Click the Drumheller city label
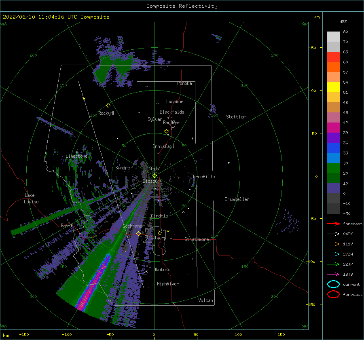Screen dimensions: 364x340 [x=237, y=199]
